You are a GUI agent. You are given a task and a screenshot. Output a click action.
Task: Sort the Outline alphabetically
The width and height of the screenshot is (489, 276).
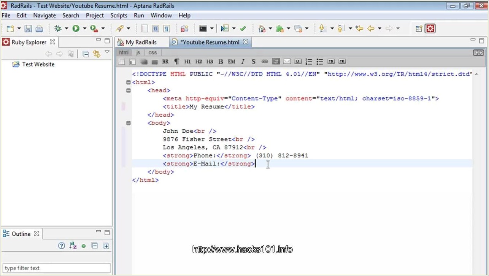pos(73,246)
